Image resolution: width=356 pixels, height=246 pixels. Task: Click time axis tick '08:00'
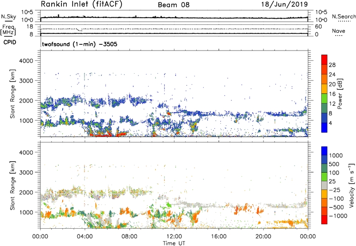click(129, 237)
